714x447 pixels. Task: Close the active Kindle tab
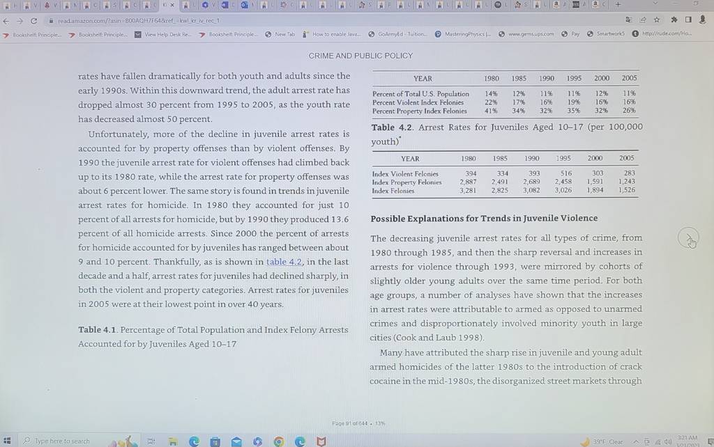pyautogui.click(x=172, y=5)
